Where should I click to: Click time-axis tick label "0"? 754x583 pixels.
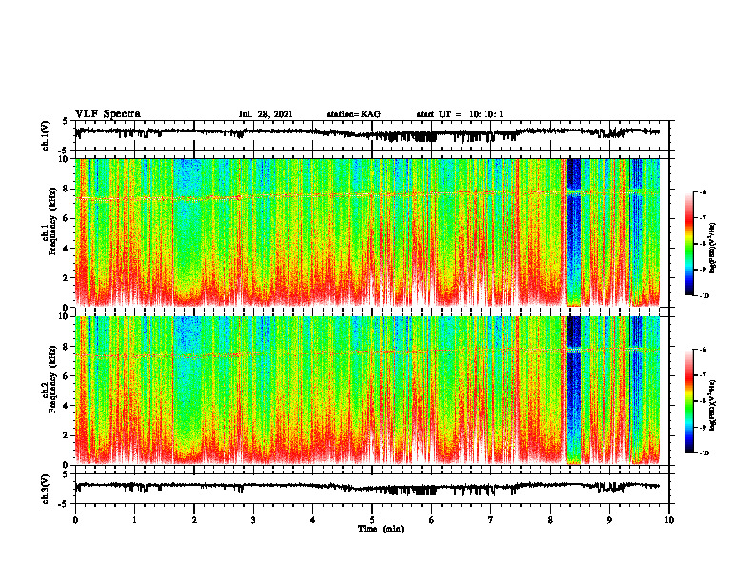(x=75, y=520)
